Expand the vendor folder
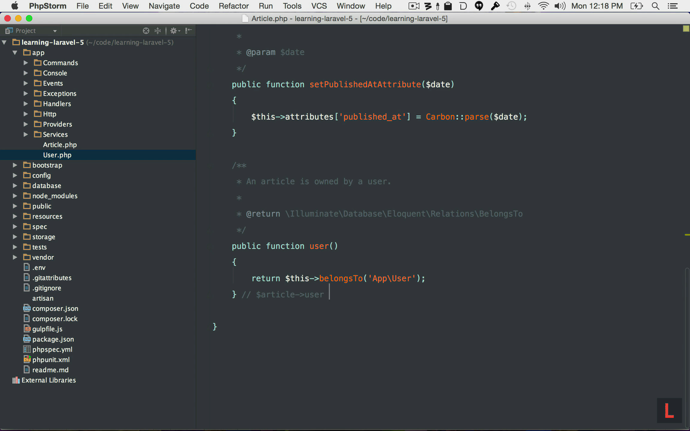This screenshot has width=690, height=431. pos(15,257)
